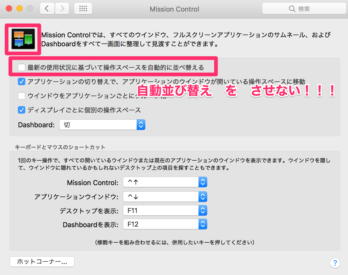
Task: Click the search magnifier icon
Action: (x=292, y=9)
